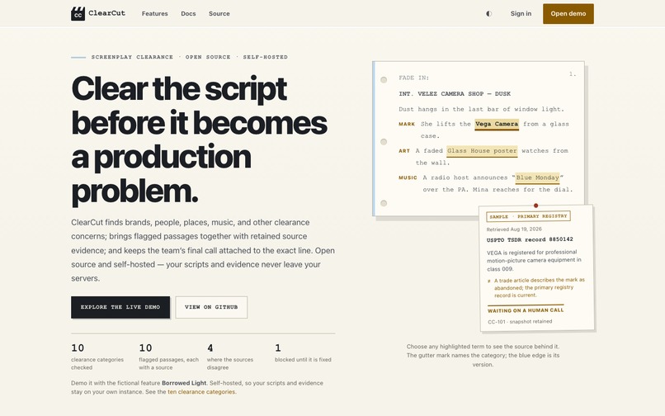Image resolution: width=665 pixels, height=416 pixels.
Task: Click the MUSIC gutter label
Action: pyautogui.click(x=408, y=177)
